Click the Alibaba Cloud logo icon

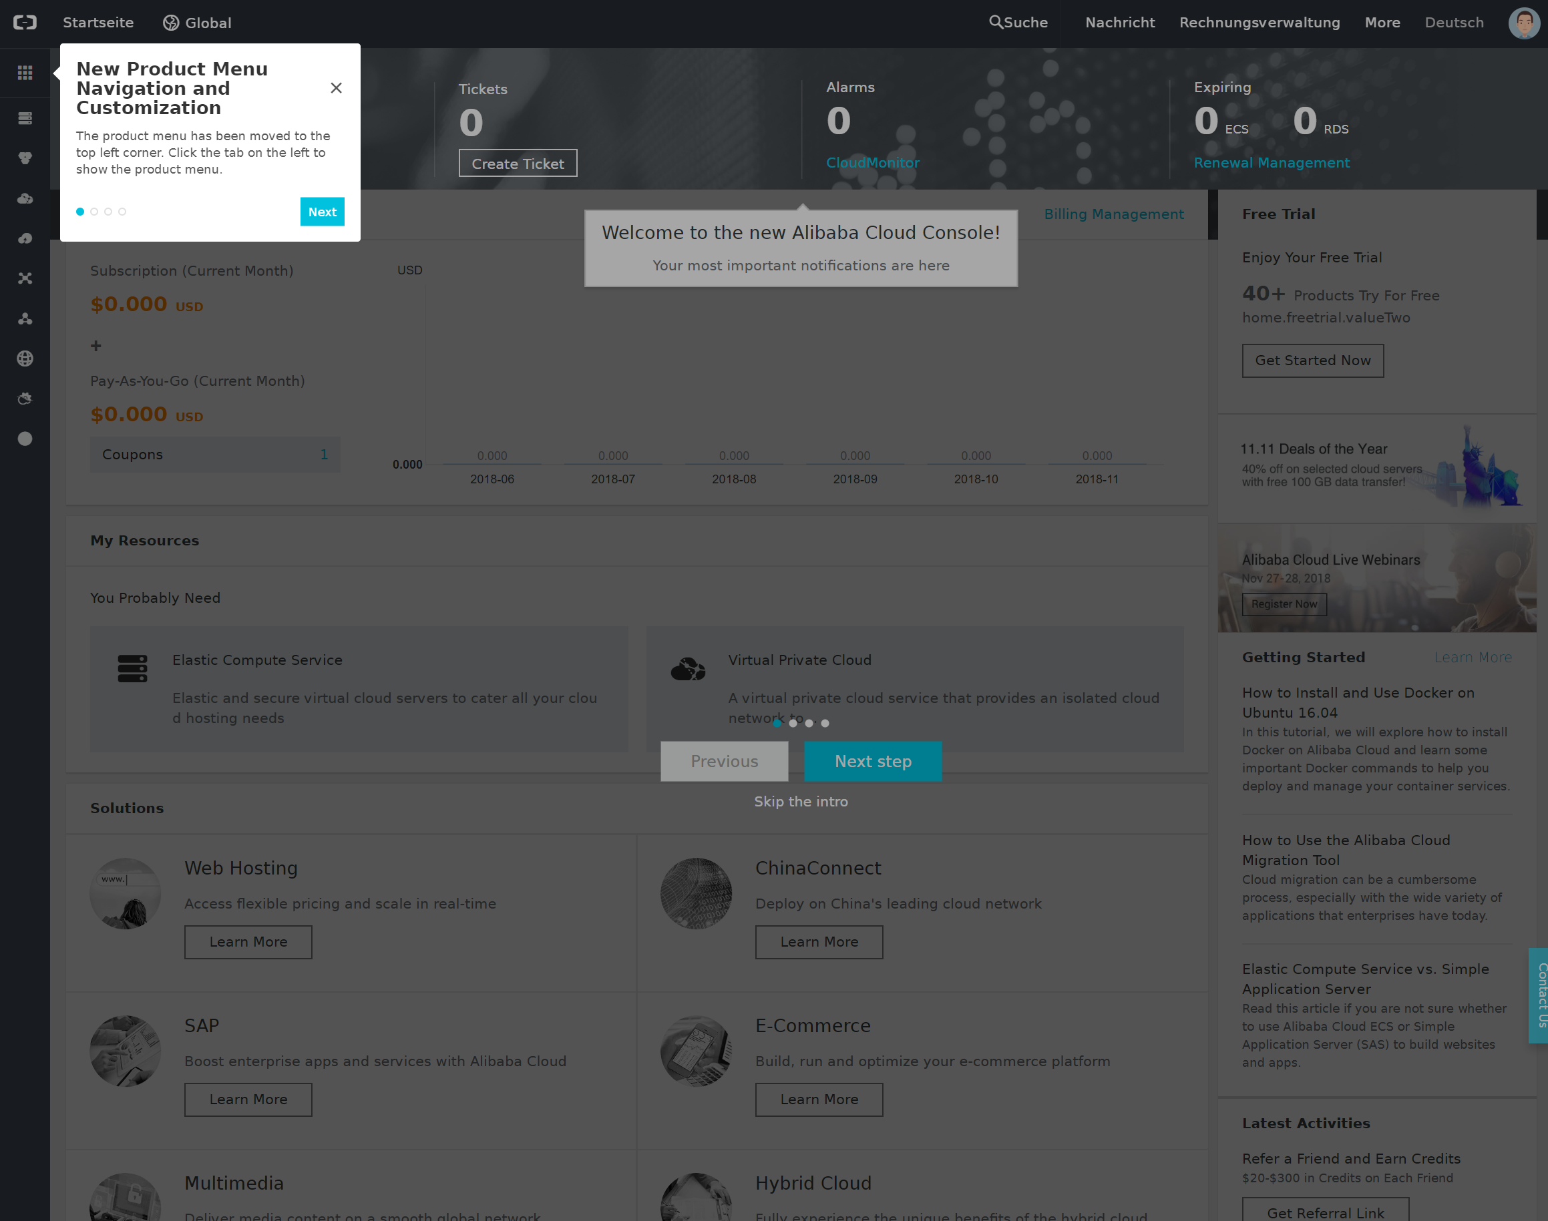[x=25, y=23]
